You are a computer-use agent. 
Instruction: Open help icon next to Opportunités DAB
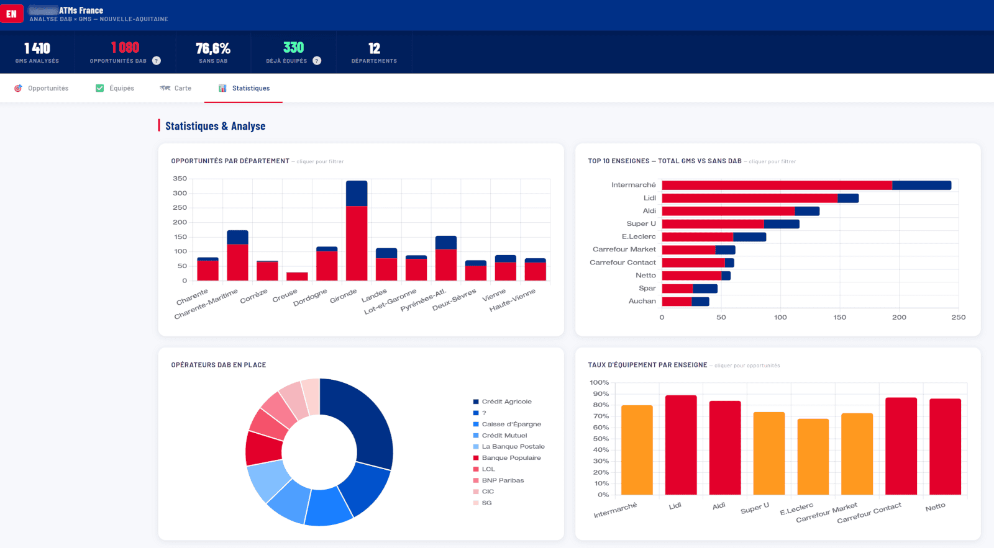[x=157, y=61]
